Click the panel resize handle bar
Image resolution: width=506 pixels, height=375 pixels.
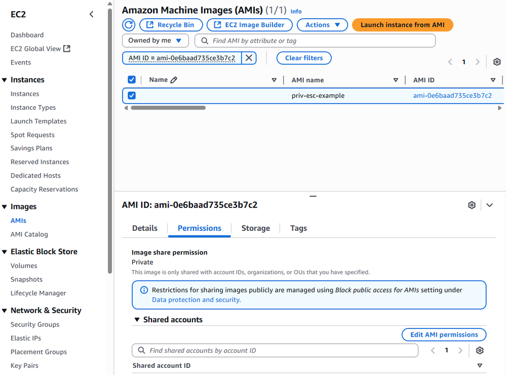click(x=313, y=196)
